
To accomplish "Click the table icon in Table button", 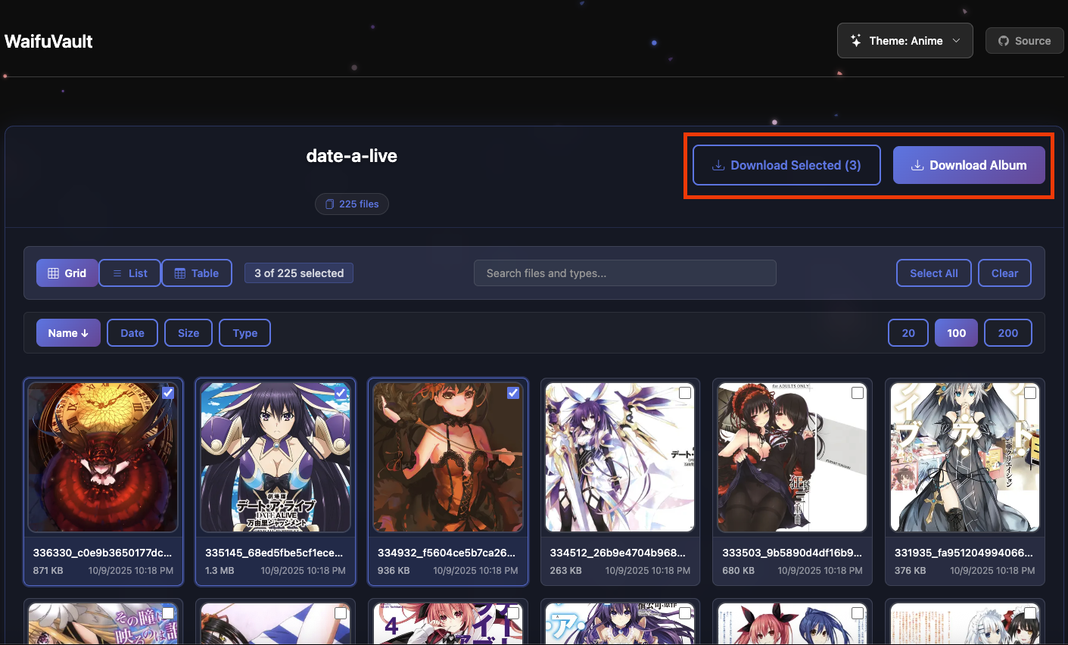I will pos(180,273).
